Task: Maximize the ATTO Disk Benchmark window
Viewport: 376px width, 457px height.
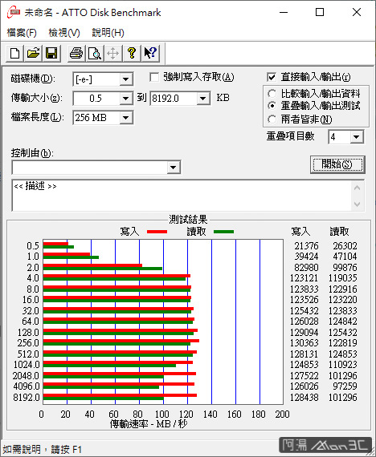Action: pyautogui.click(x=320, y=12)
